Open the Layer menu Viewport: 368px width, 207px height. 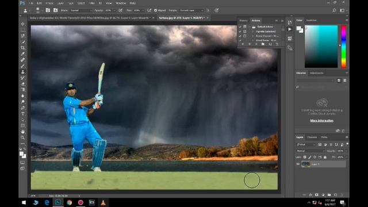(60, 3)
